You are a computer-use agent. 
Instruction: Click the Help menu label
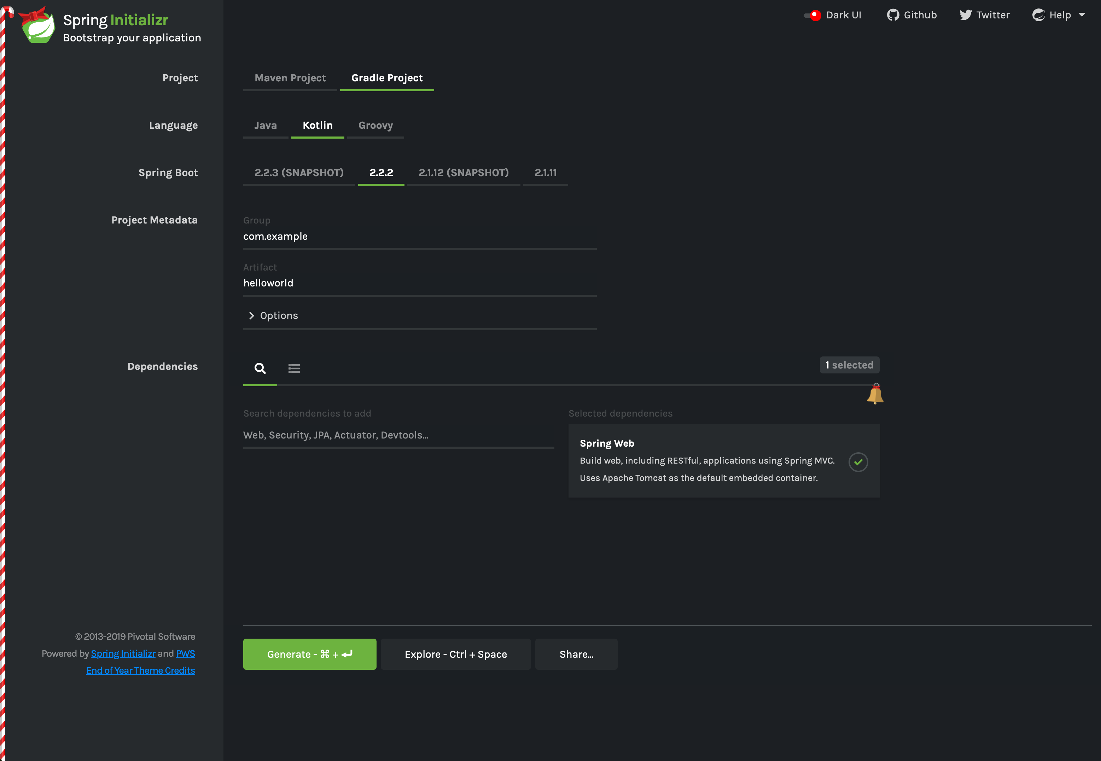(1060, 15)
